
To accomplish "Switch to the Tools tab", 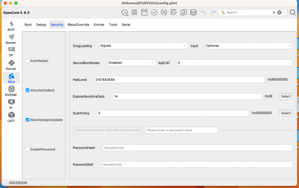I will (x=113, y=25).
